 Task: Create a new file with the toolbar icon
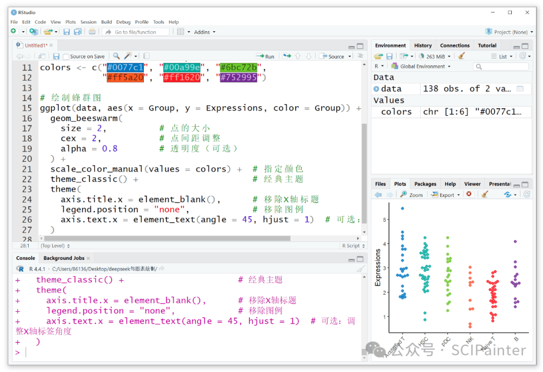14,32
